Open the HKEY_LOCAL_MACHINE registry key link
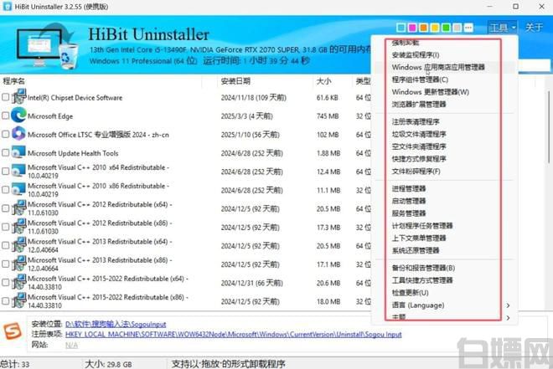553x369 pixels. pos(234,335)
